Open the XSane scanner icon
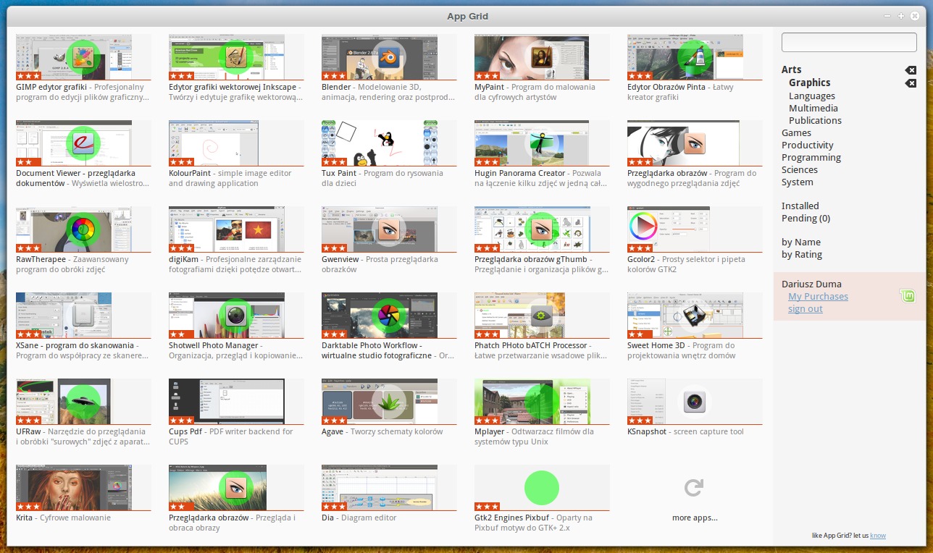The height and width of the screenshot is (553, 933). tap(83, 315)
